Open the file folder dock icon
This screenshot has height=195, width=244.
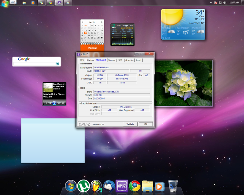148,186
